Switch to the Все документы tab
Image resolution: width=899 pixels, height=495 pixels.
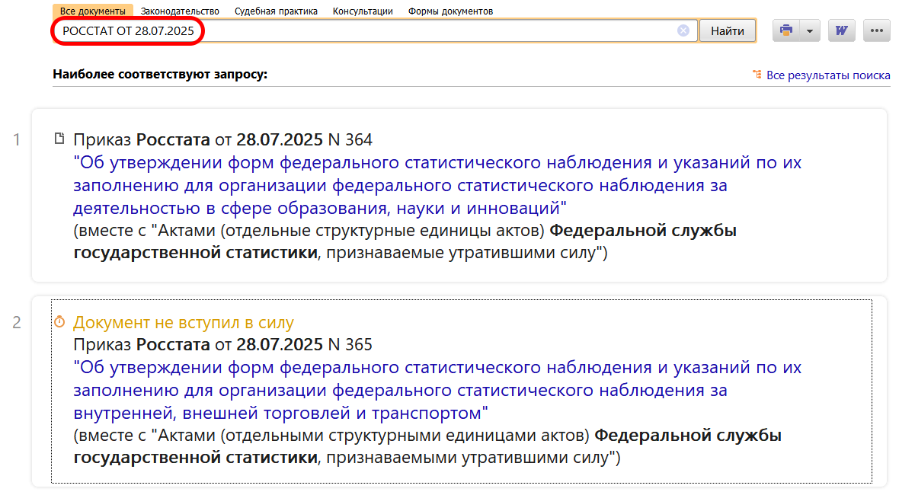pos(93,11)
